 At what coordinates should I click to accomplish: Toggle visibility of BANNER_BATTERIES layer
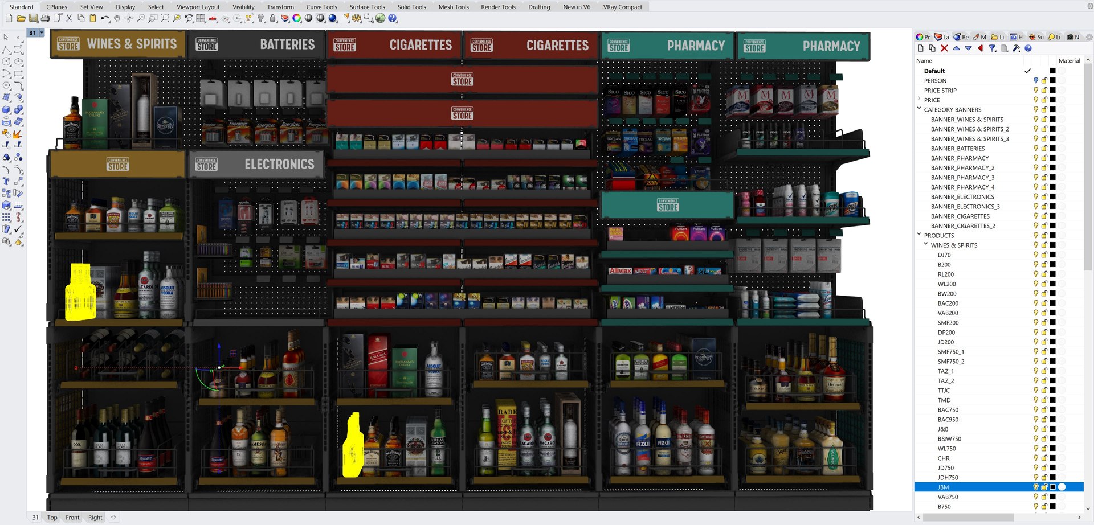pyautogui.click(x=1036, y=149)
